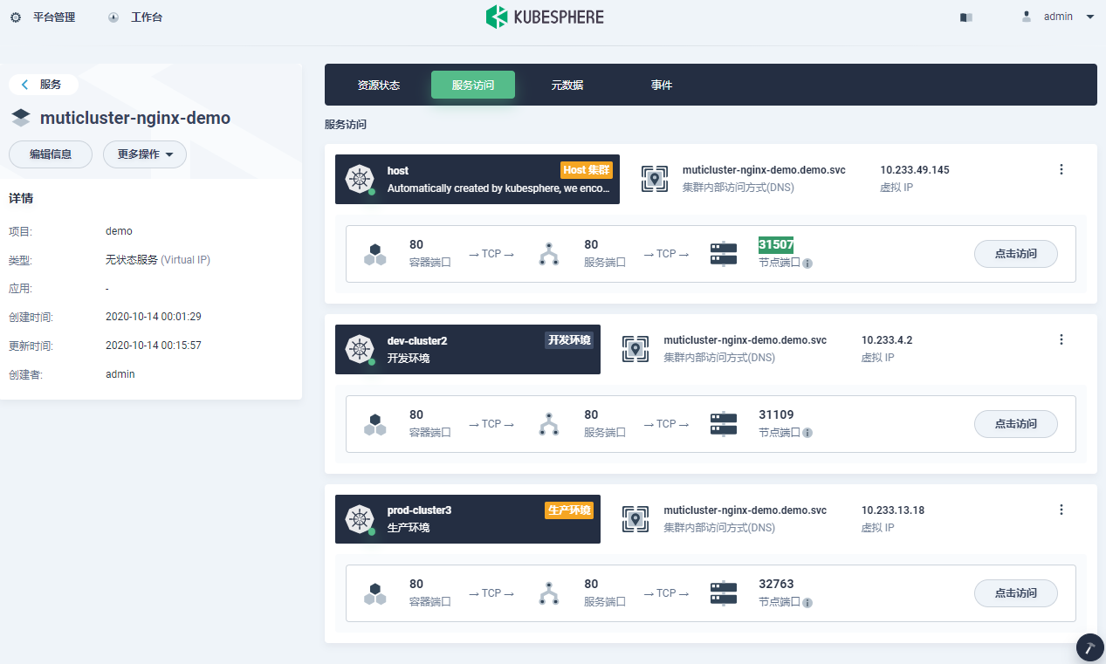Image resolution: width=1106 pixels, height=664 pixels.
Task: Click the 更新时间 value 2020-10-14 00:15:57
Action: pos(154,346)
